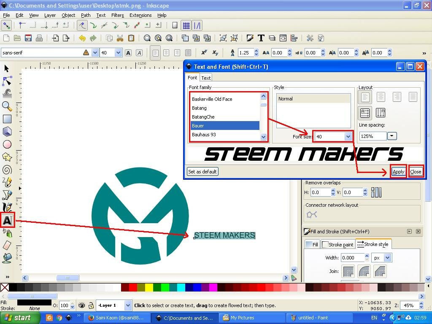Select the Star polygon tool
This screenshot has width=432, height=324.
click(7, 157)
